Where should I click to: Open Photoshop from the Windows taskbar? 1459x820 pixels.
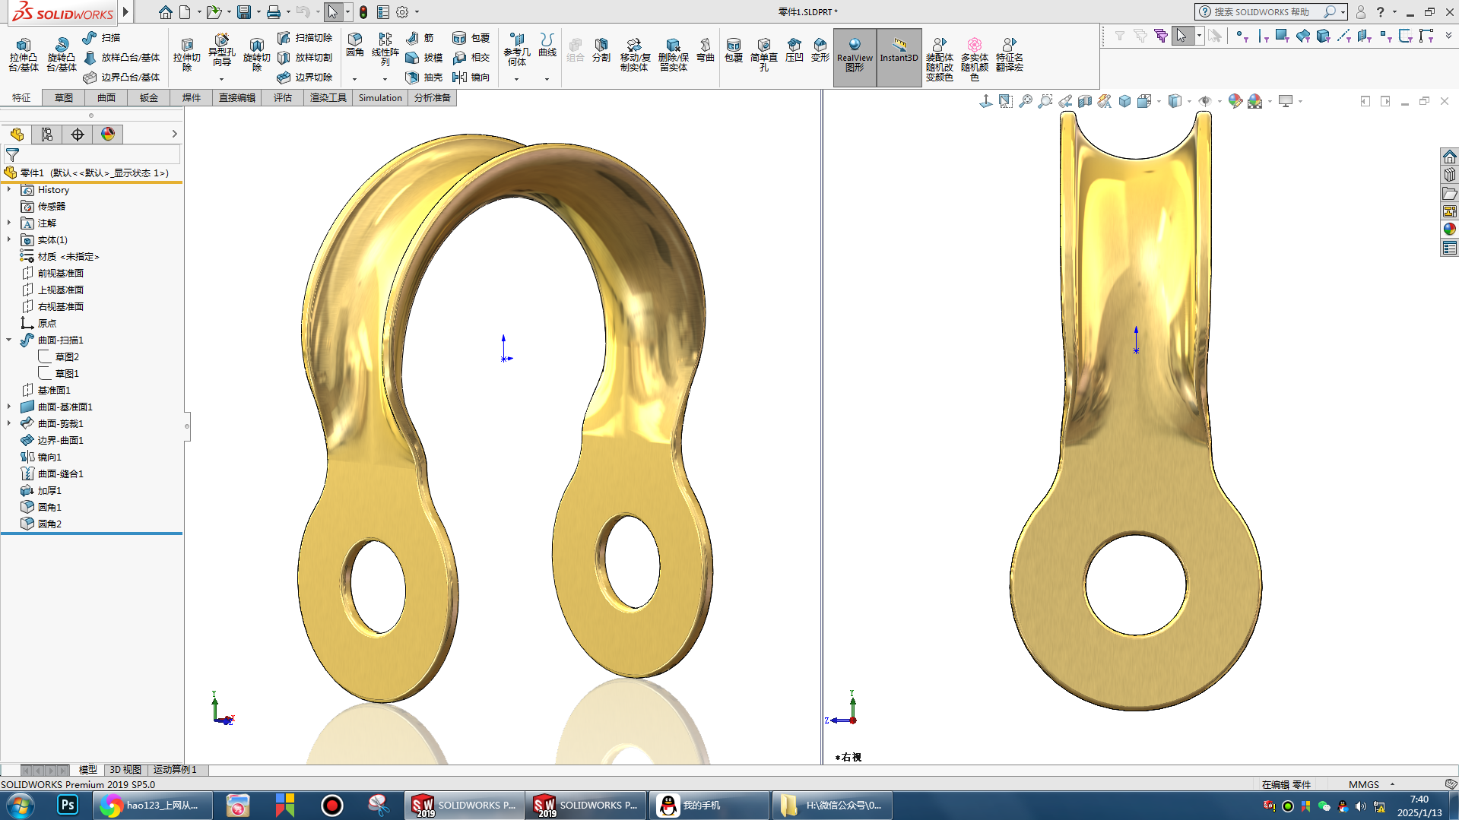[x=68, y=805]
